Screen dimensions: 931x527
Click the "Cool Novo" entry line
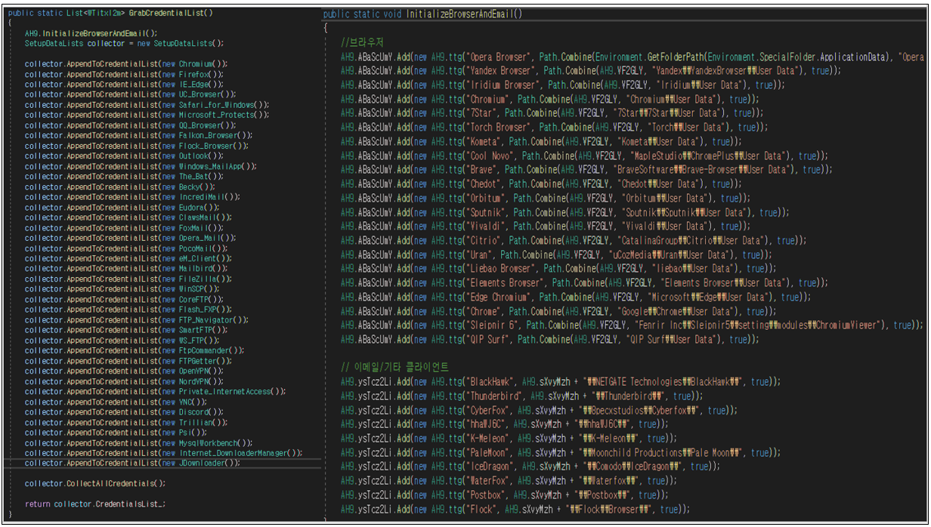pos(584,156)
